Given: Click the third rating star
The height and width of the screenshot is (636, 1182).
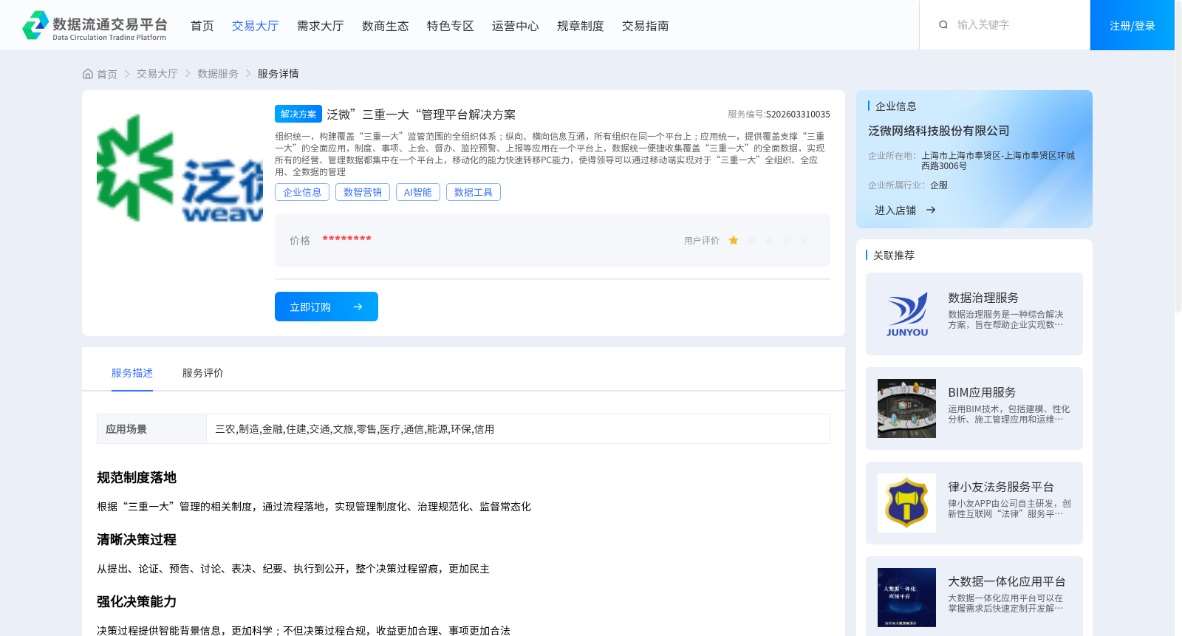Looking at the screenshot, I should (769, 240).
